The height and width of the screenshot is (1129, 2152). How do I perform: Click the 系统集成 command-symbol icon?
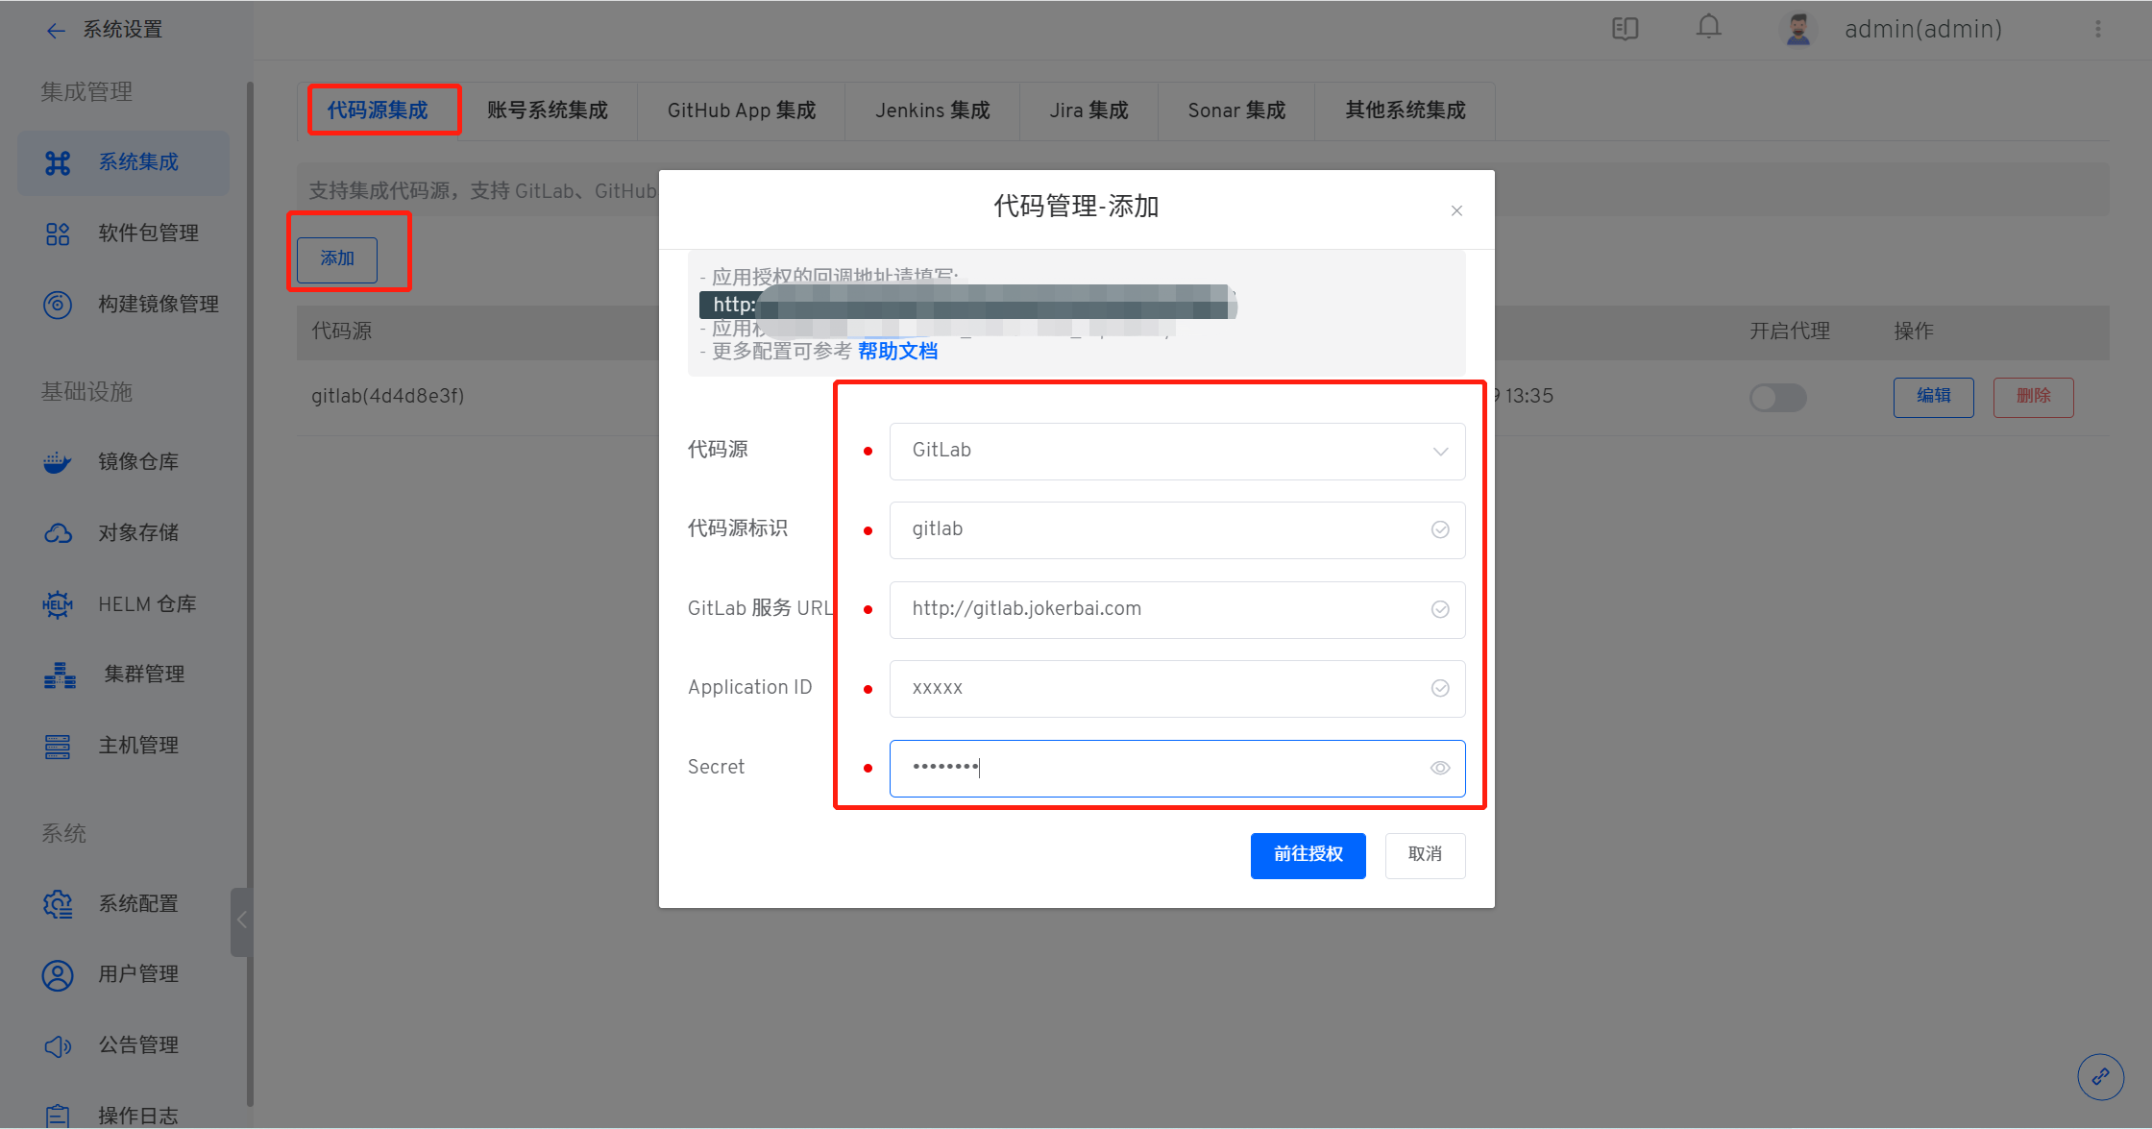[58, 162]
